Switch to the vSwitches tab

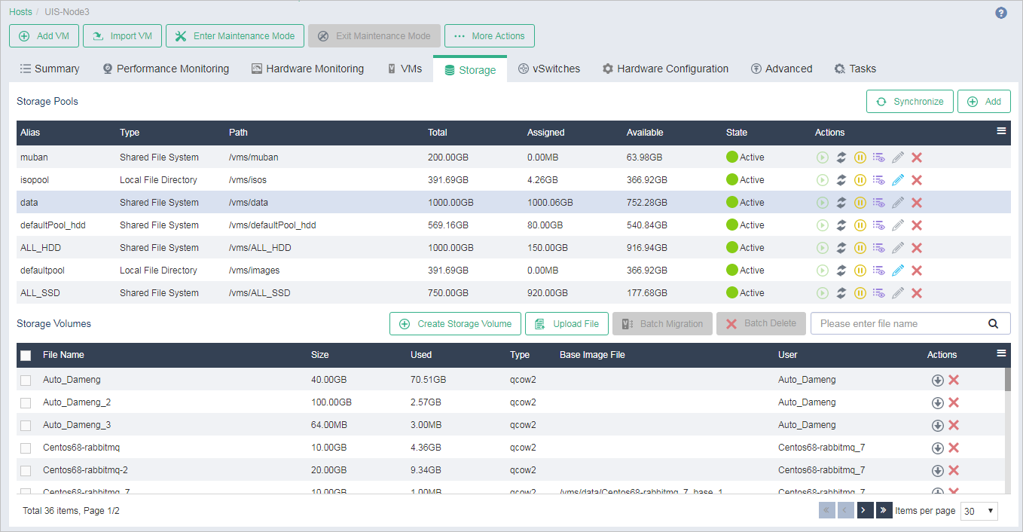click(549, 69)
